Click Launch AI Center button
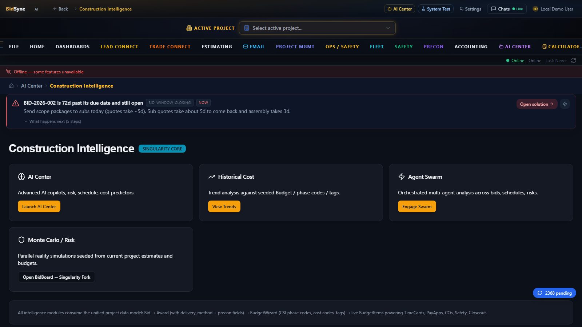The image size is (582, 327). point(39,206)
